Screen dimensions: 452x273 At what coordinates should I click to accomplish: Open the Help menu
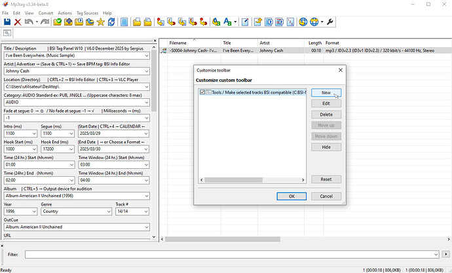pos(107,13)
